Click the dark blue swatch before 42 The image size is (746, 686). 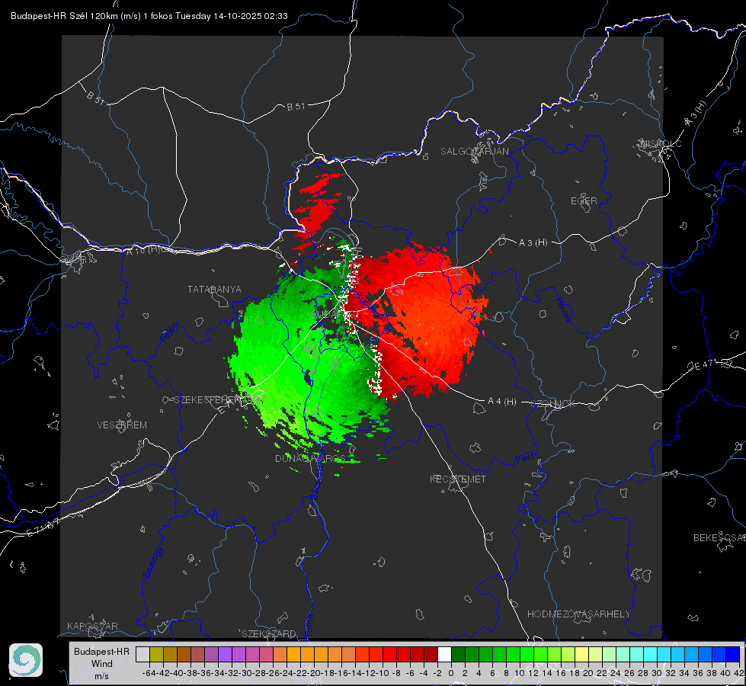(733, 654)
